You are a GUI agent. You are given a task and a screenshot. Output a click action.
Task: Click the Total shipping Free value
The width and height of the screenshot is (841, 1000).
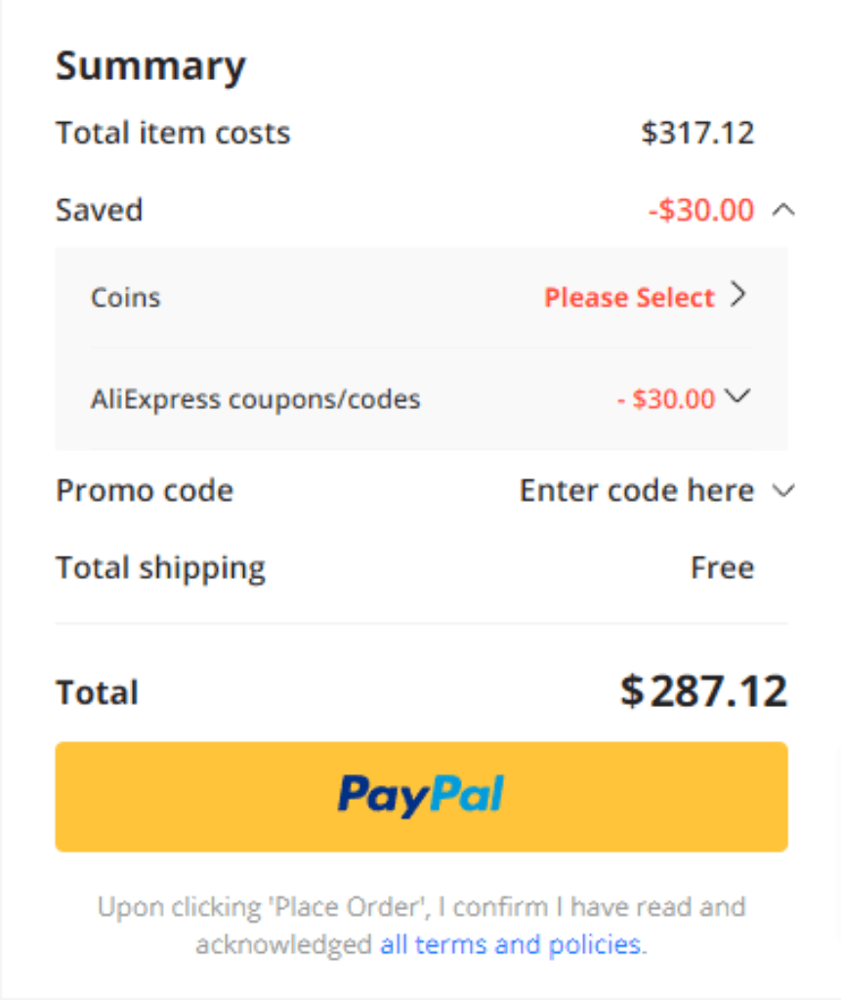pos(722,567)
